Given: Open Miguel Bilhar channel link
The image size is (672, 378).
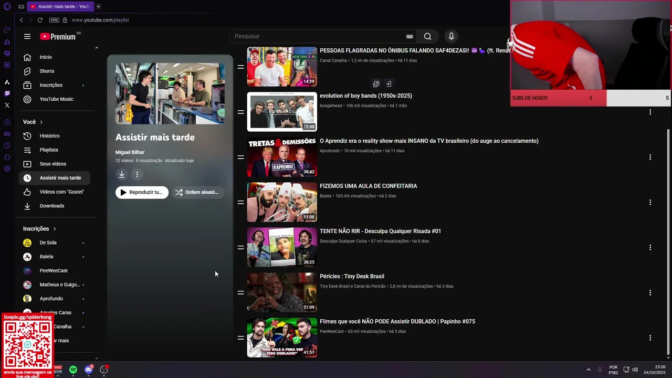Looking at the screenshot, I should click(x=130, y=152).
